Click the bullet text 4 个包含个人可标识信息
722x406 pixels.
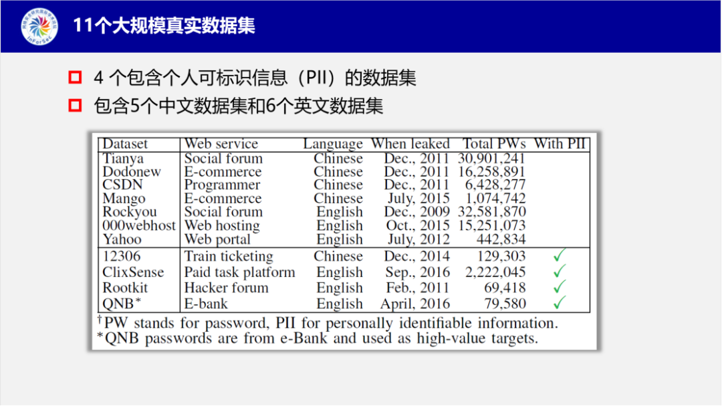click(x=255, y=78)
